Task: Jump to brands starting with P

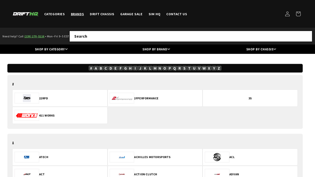Action: coord(170,68)
